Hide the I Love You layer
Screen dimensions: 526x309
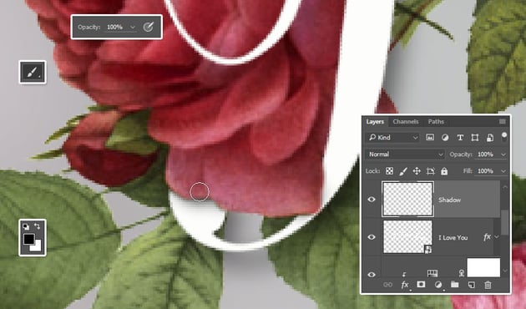(x=372, y=237)
